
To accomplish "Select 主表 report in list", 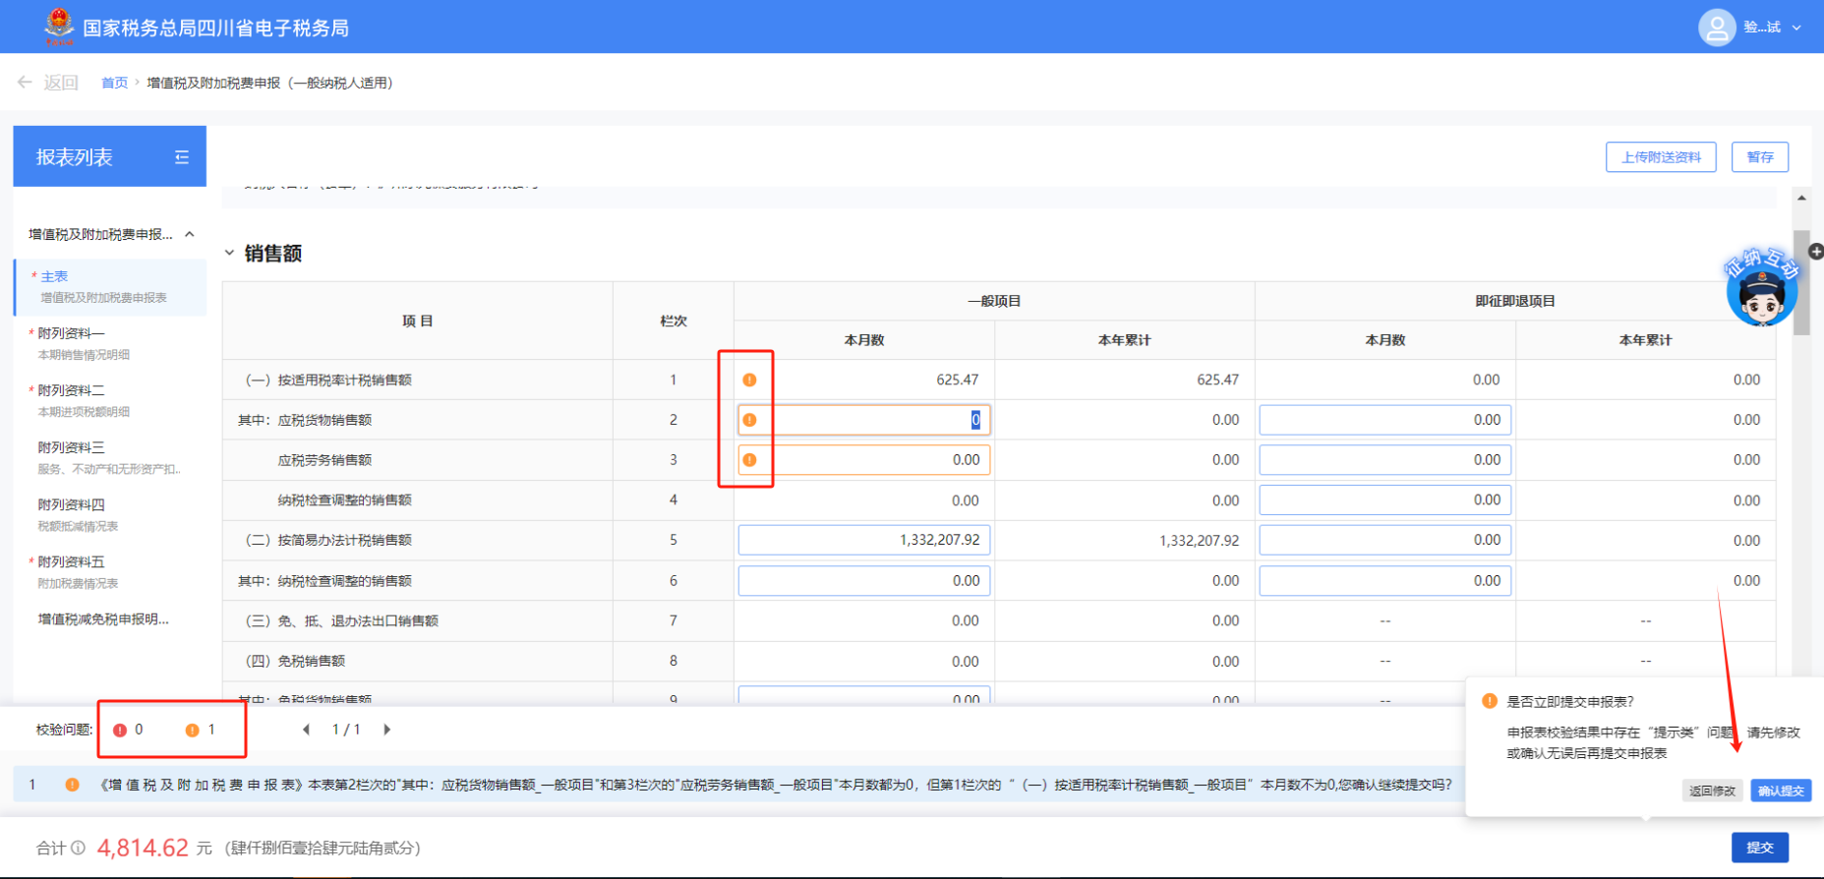I will 110,286.
